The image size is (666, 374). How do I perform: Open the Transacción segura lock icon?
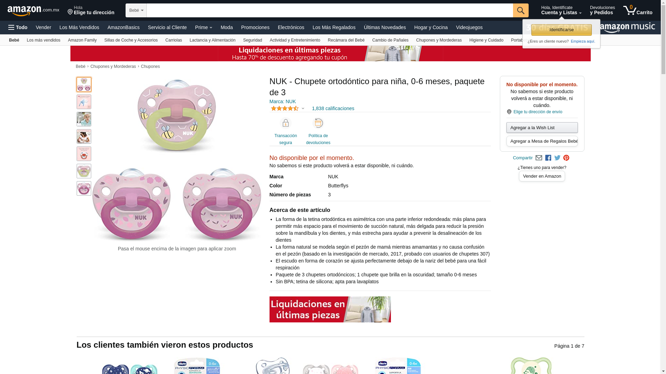[285, 123]
